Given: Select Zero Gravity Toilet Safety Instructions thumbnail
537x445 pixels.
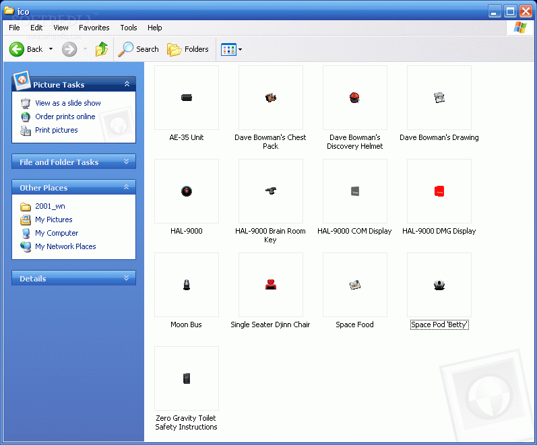Looking at the screenshot, I should (x=187, y=378).
